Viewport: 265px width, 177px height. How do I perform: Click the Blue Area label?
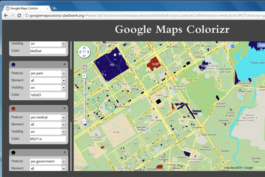(172, 47)
